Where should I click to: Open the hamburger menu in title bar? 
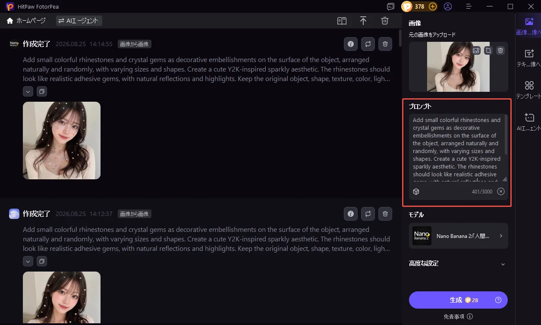469,6
